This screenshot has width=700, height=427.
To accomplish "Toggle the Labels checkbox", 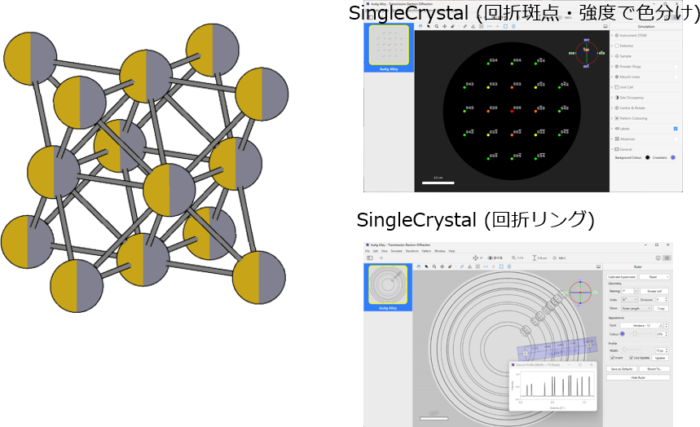I will (676, 129).
